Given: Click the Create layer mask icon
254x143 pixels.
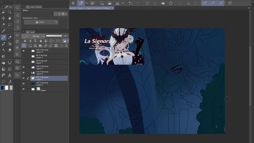Looking at the screenshot, I should [x=56, y=46].
